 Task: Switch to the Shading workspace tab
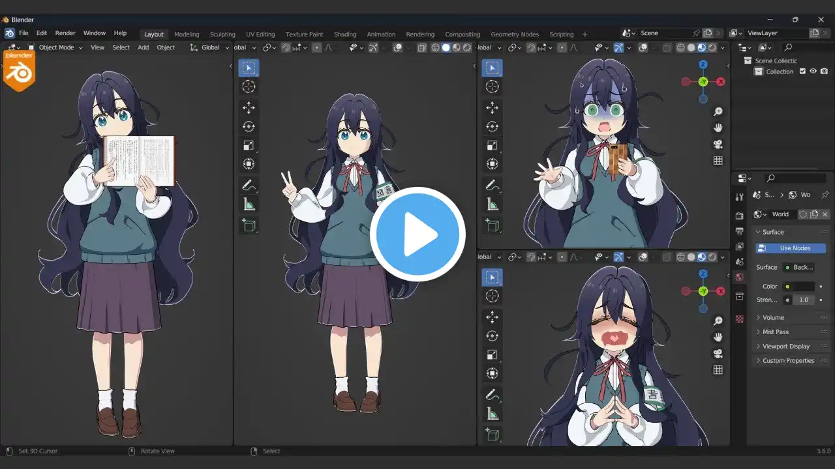point(345,35)
